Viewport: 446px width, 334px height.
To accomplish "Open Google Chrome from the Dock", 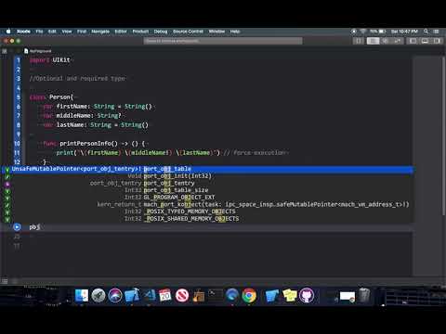I will pos(249,295).
